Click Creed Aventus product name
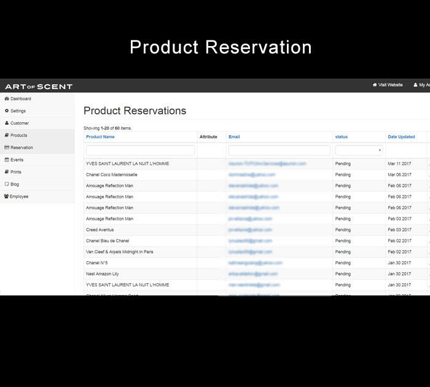Image resolution: width=430 pixels, height=387 pixels. pyautogui.click(x=100, y=230)
